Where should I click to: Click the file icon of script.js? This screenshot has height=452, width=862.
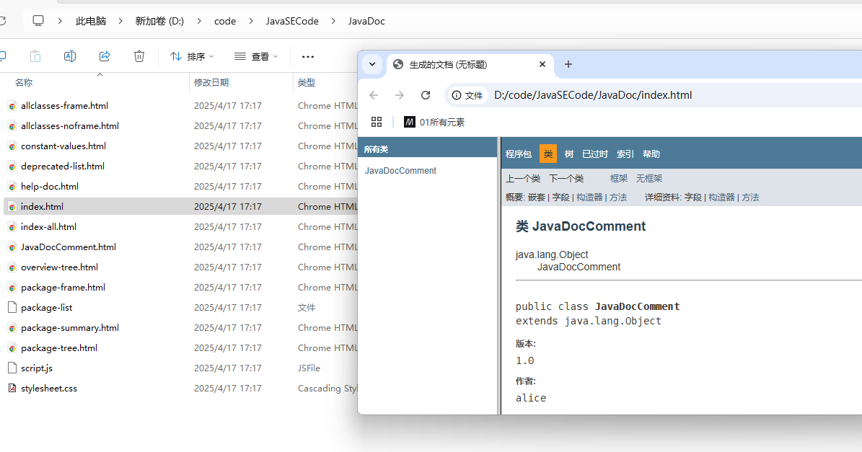[12, 368]
